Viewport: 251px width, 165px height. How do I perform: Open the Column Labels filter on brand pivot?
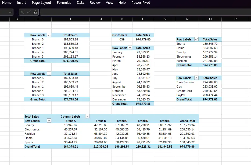(x=87, y=116)
